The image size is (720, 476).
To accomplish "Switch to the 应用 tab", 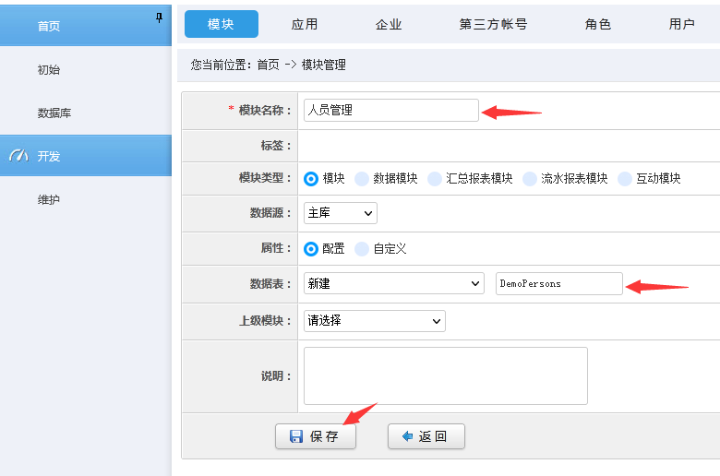I will click(x=305, y=25).
